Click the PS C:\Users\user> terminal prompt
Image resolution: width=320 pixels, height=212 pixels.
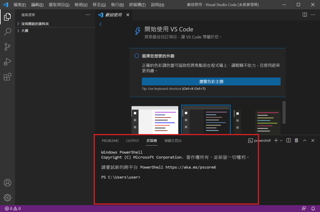[121, 177]
